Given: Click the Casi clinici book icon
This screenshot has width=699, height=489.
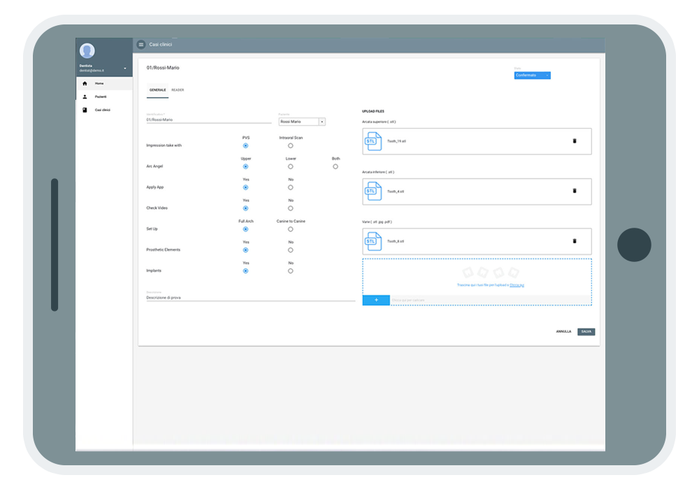Looking at the screenshot, I should (85, 110).
